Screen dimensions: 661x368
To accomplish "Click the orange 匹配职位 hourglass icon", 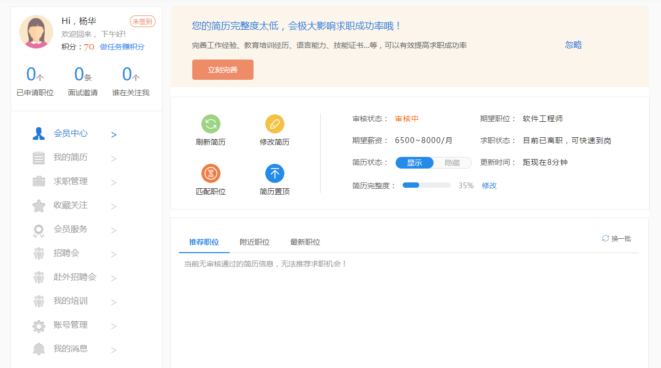I will point(210,173).
